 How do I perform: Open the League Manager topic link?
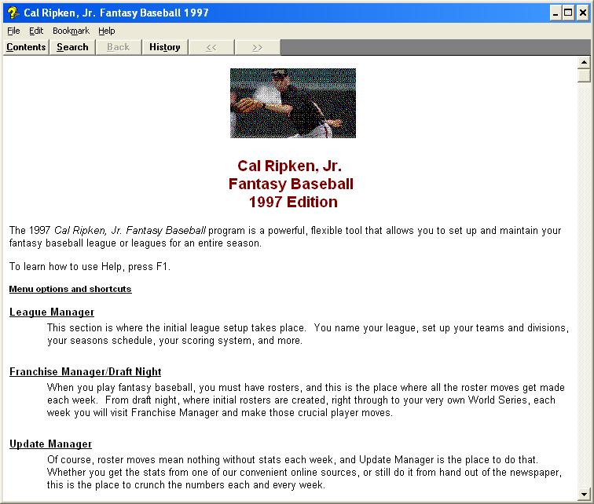click(x=52, y=312)
